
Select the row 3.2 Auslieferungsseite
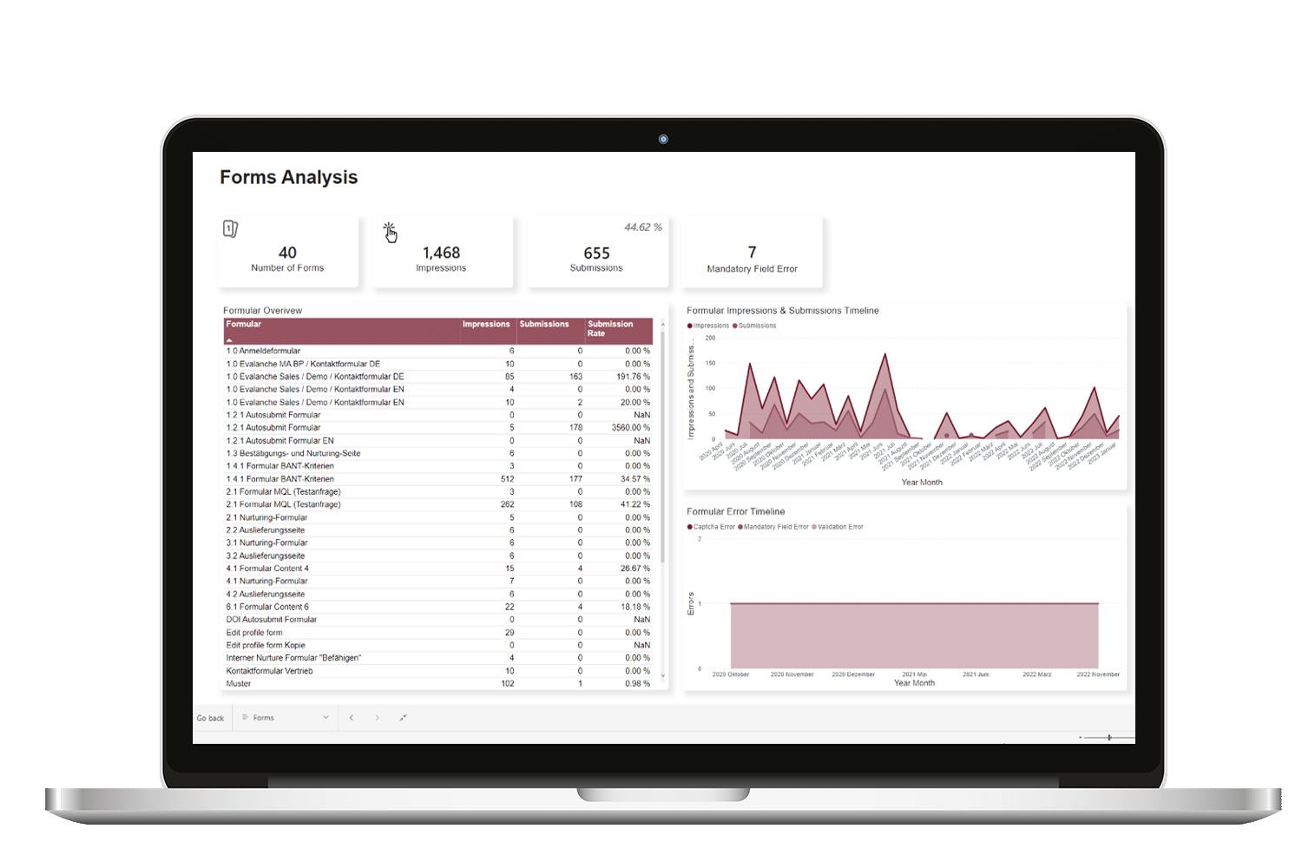coord(440,556)
